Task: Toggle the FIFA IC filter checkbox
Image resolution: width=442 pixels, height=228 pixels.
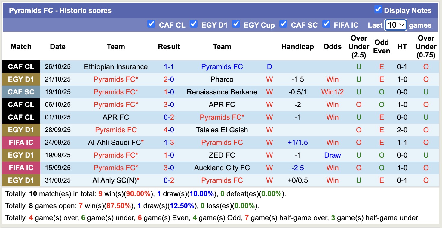Action: (326, 24)
